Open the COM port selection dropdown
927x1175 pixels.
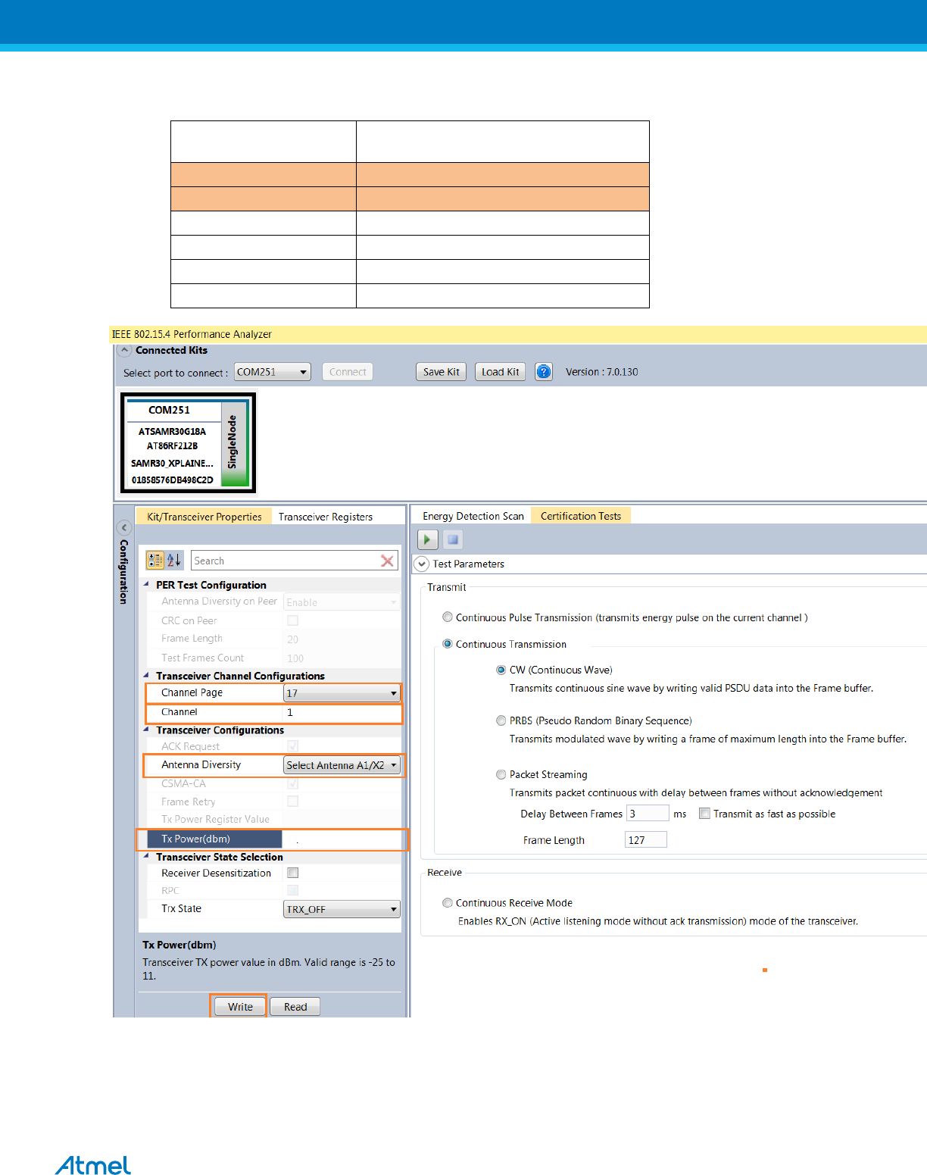273,372
